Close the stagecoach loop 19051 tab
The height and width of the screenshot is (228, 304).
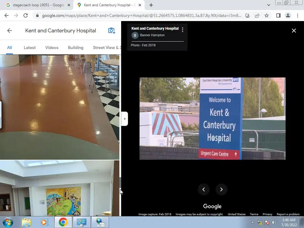coord(69,5)
